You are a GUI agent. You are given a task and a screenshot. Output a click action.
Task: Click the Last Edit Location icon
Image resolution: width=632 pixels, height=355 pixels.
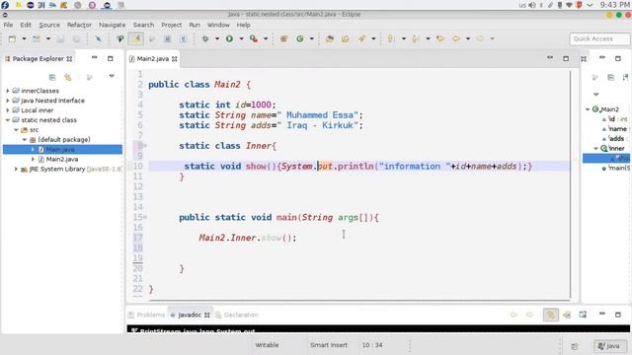point(439,38)
